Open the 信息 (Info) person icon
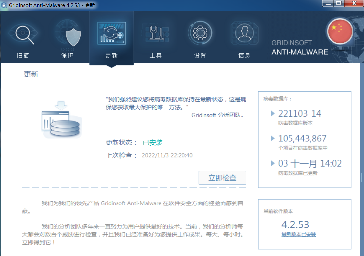 [x=245, y=33]
